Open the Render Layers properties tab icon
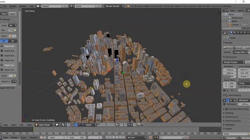This screenshot has height=140, width=250. pyautogui.click(x=234, y=33)
